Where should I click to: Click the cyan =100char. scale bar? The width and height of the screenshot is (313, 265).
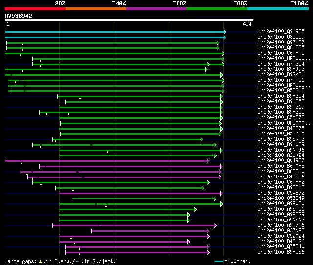[219, 261]
